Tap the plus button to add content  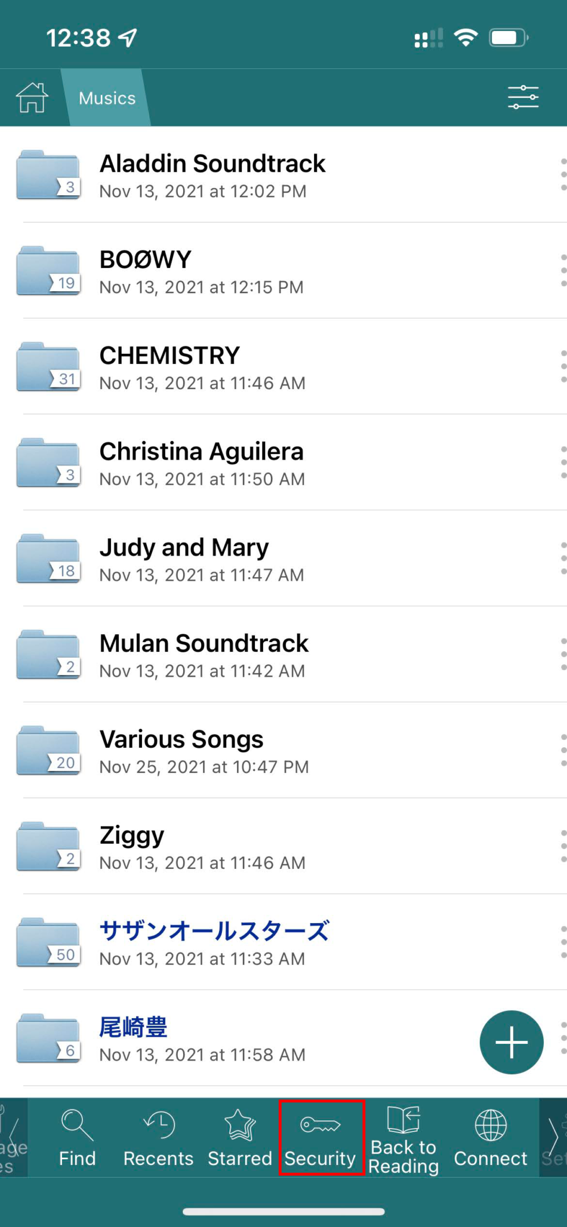pyautogui.click(x=511, y=1041)
